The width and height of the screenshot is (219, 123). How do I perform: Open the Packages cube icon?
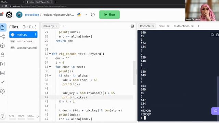[3, 45]
